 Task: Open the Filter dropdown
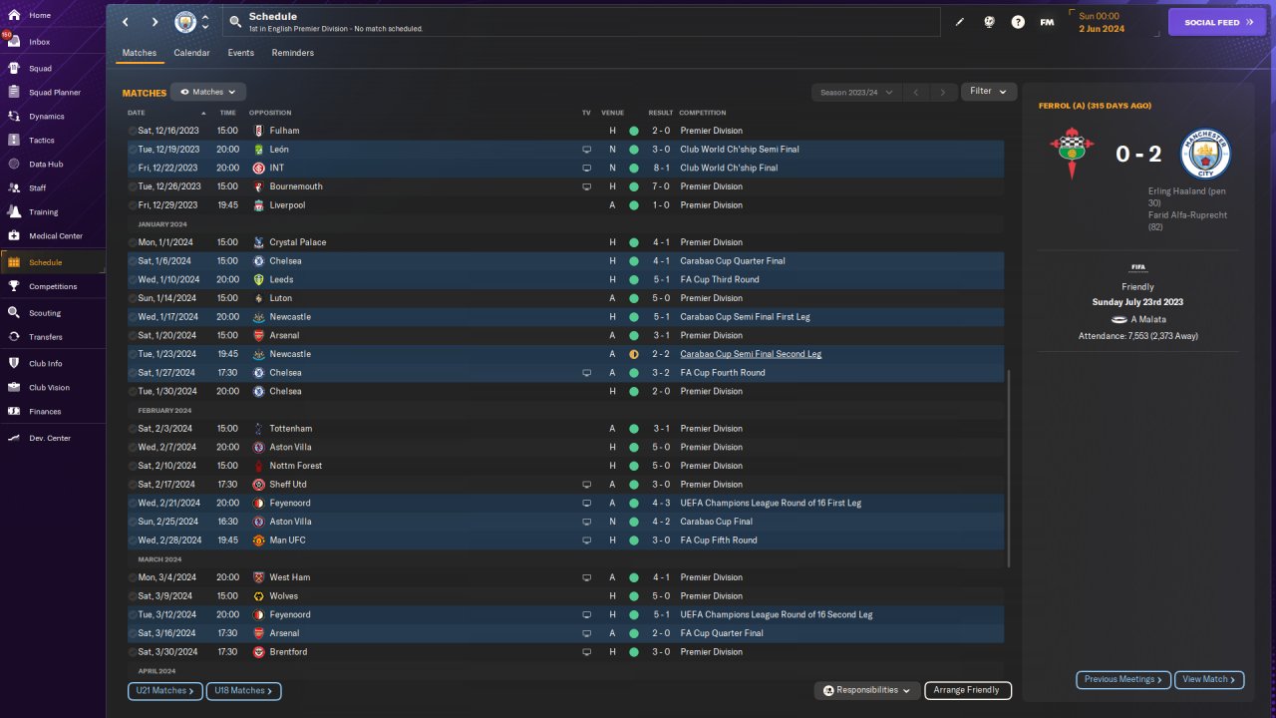click(x=989, y=92)
